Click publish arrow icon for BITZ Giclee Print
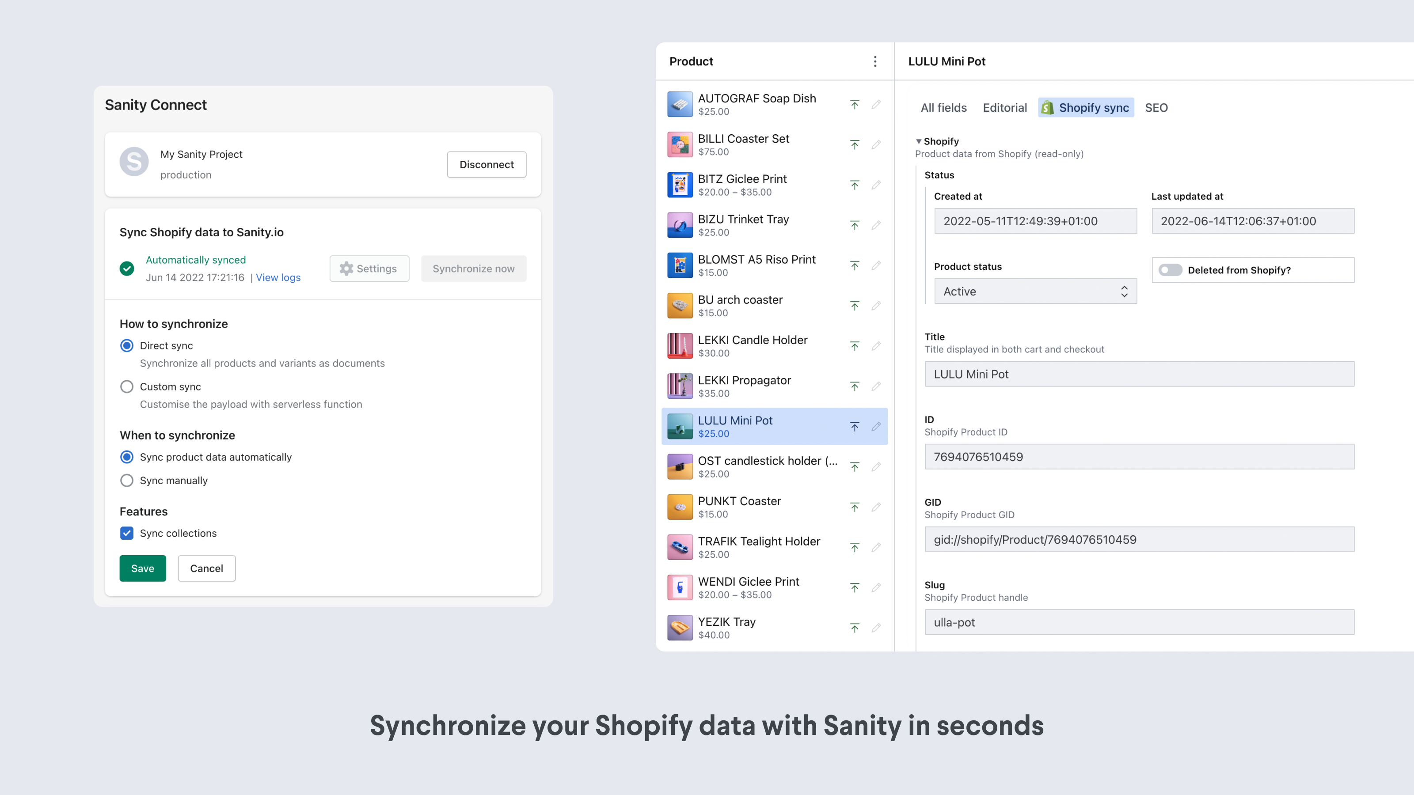 tap(855, 185)
